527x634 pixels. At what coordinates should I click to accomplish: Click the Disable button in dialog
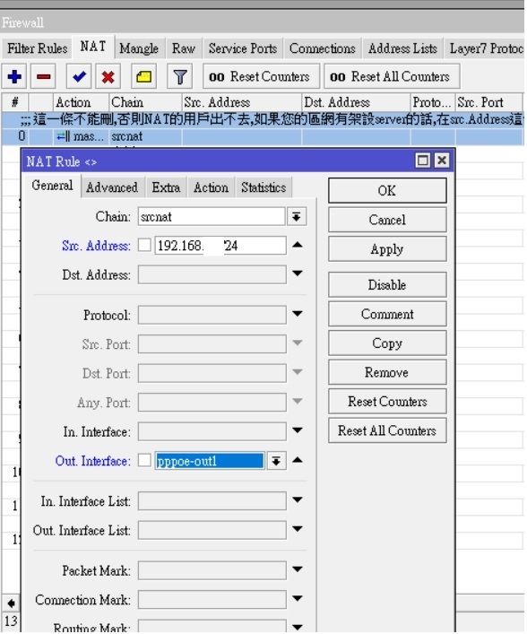(387, 284)
